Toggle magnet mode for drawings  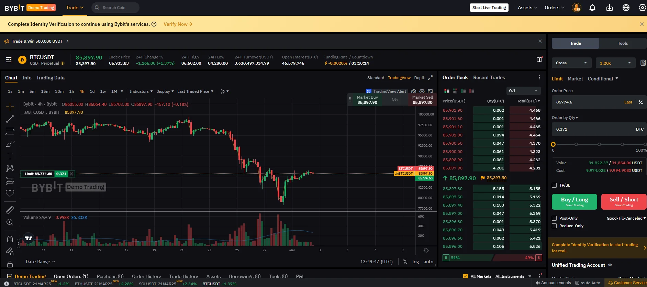[x=10, y=239]
